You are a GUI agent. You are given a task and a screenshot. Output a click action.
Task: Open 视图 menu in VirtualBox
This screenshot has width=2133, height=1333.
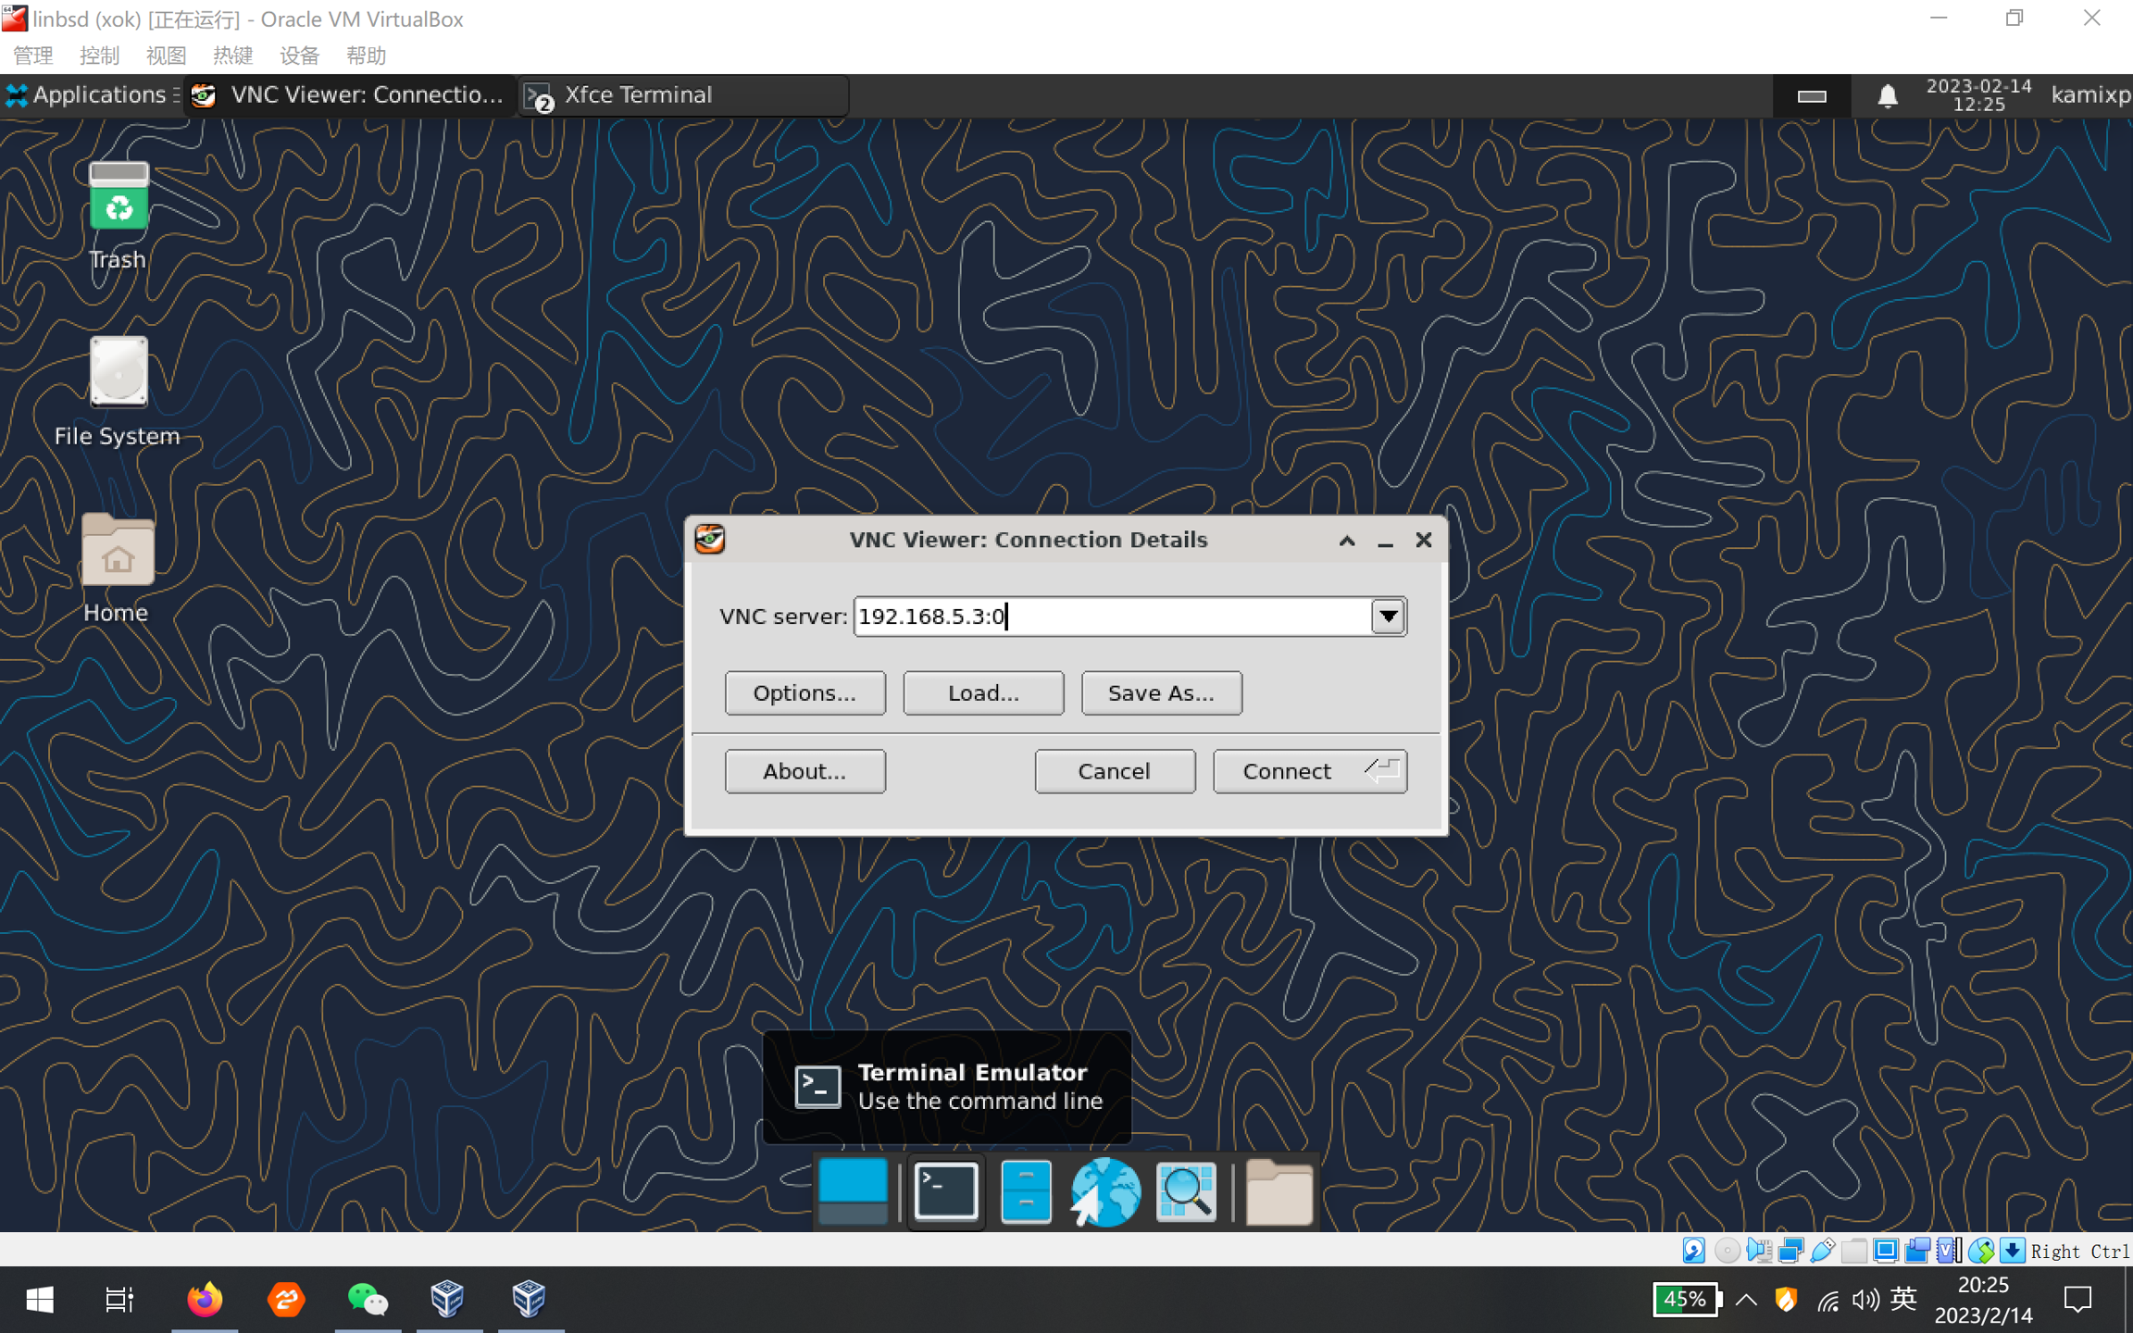167,56
